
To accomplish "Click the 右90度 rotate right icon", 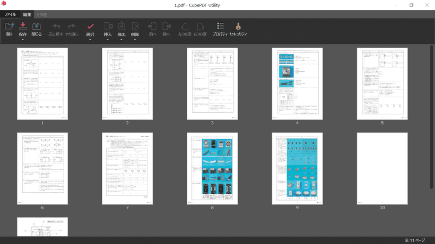I will (200, 26).
